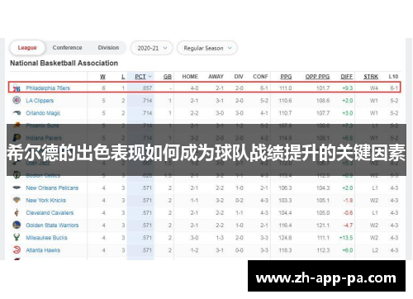Click the HOME column header
This screenshot has height=299, width=413.
click(190, 77)
